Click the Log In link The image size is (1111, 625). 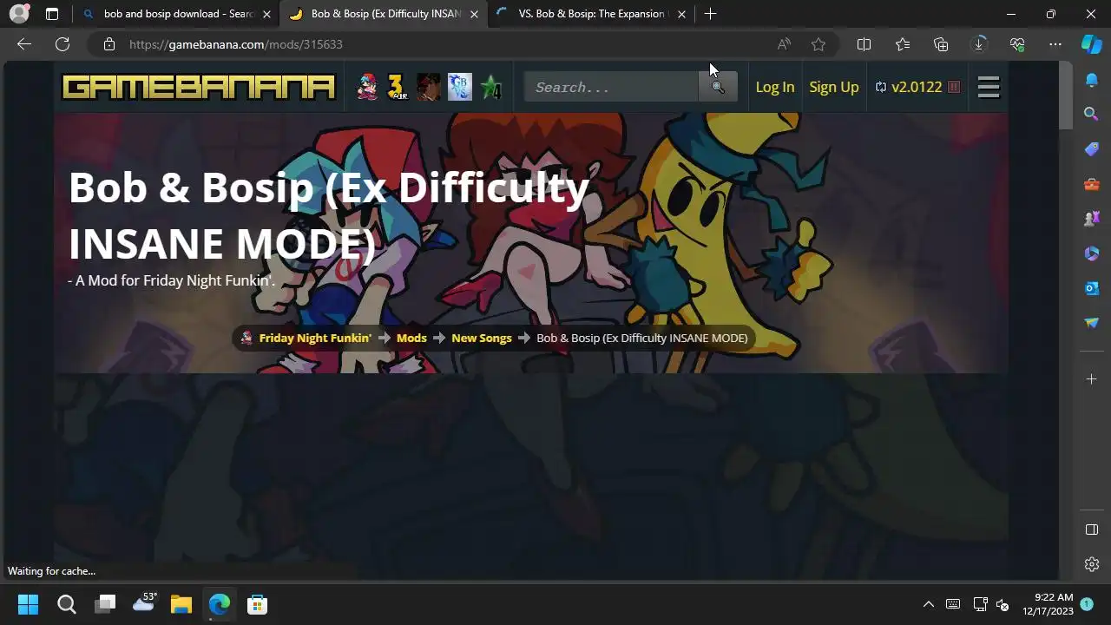click(775, 87)
